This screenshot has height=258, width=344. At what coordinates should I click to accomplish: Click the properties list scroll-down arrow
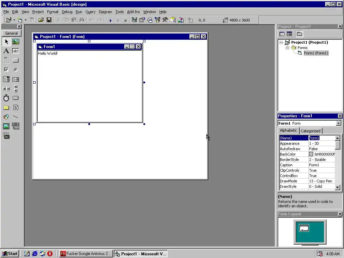click(x=338, y=187)
